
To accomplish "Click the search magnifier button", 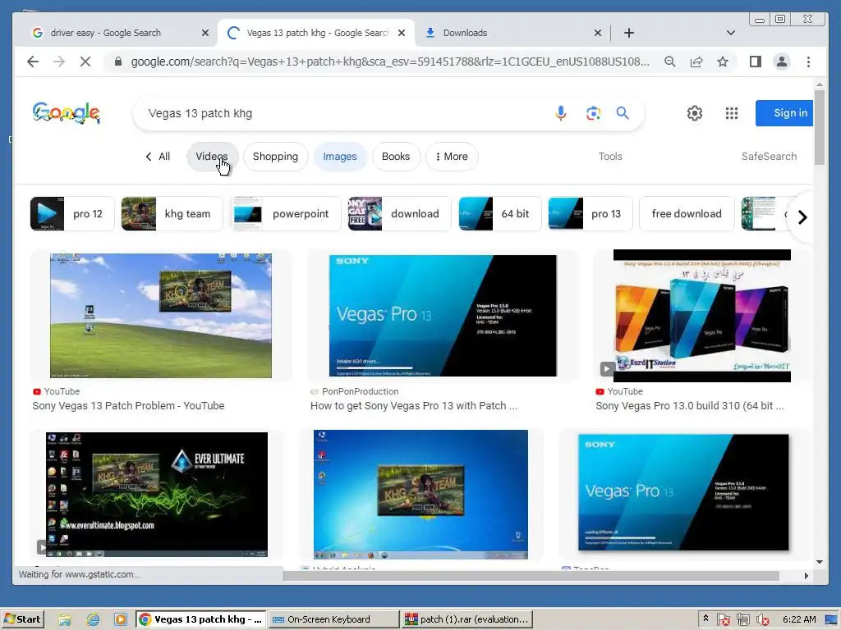I will [x=623, y=113].
